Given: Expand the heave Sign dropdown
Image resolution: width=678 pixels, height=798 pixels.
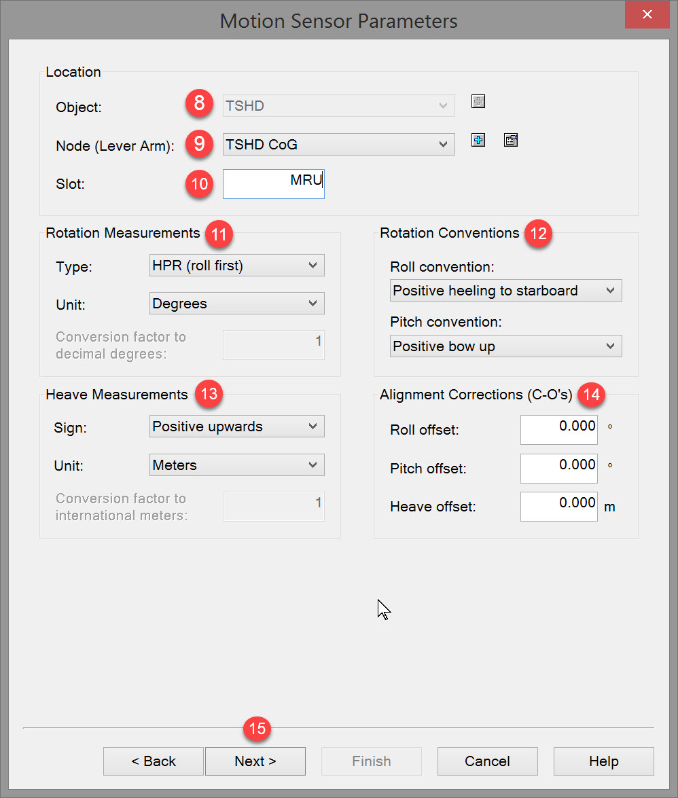Looking at the screenshot, I should tap(236, 427).
